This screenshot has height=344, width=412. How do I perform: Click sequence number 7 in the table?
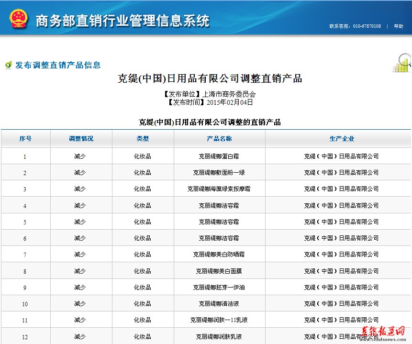tap(25, 255)
